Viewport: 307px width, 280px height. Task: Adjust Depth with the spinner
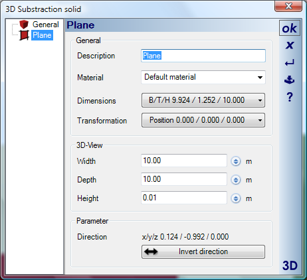click(x=236, y=180)
